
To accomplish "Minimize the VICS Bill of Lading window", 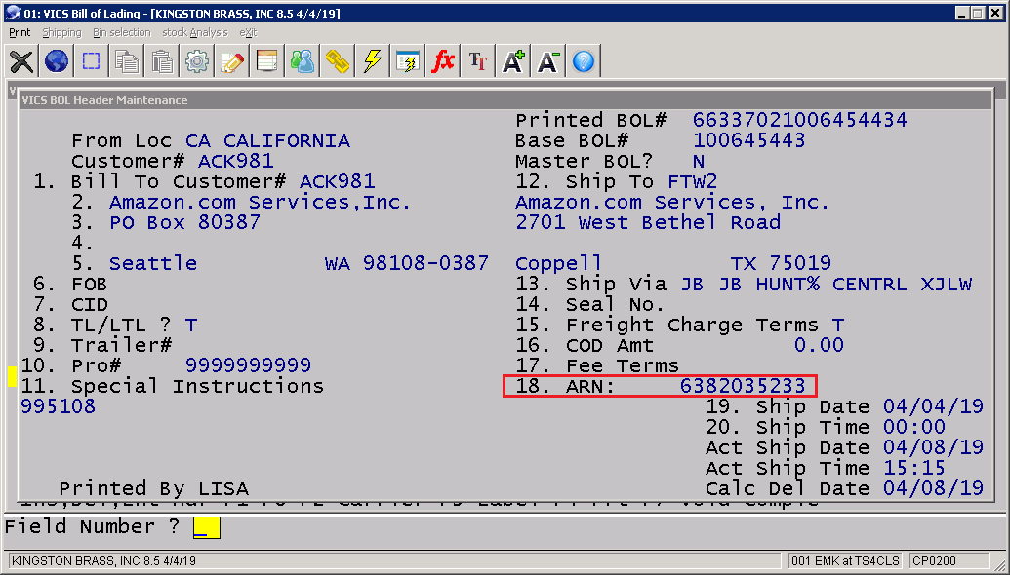I will pyautogui.click(x=961, y=13).
